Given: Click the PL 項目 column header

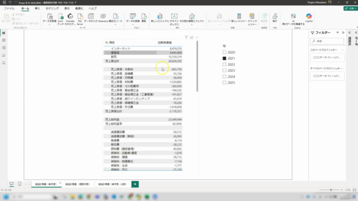Looking at the screenshot, I should point(110,42).
